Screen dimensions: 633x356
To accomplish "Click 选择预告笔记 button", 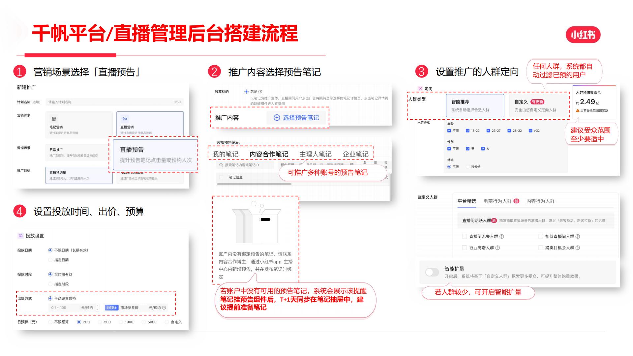I will pyautogui.click(x=296, y=118).
